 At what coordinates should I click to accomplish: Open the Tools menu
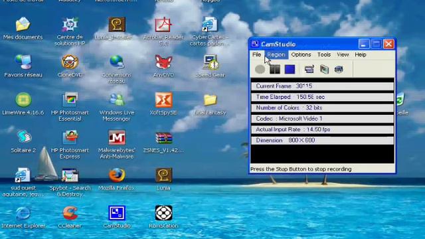click(x=324, y=54)
